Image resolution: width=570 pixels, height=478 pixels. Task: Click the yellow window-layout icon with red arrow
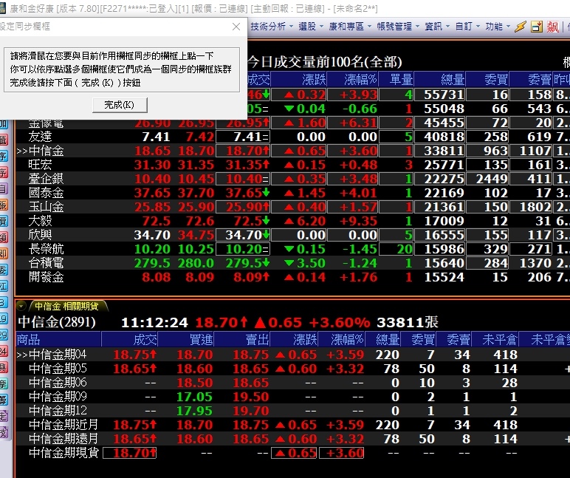537,27
